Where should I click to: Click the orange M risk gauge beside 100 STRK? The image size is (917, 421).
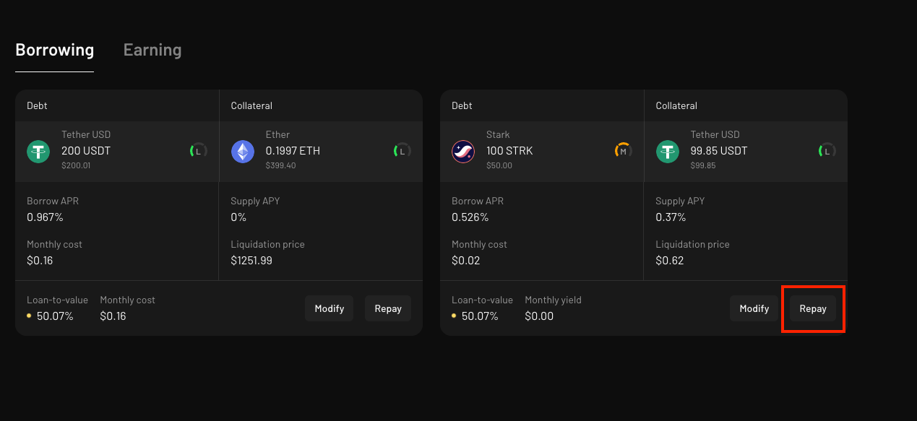click(623, 151)
